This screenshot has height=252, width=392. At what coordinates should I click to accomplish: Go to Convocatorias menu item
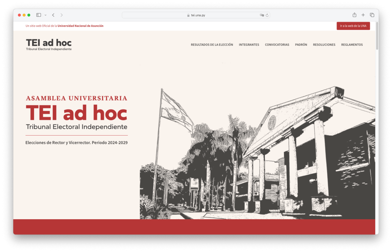click(277, 45)
